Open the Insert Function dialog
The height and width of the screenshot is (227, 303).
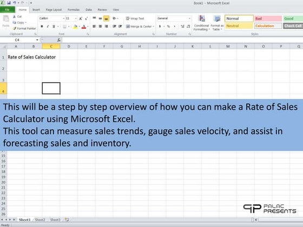pos(59,40)
